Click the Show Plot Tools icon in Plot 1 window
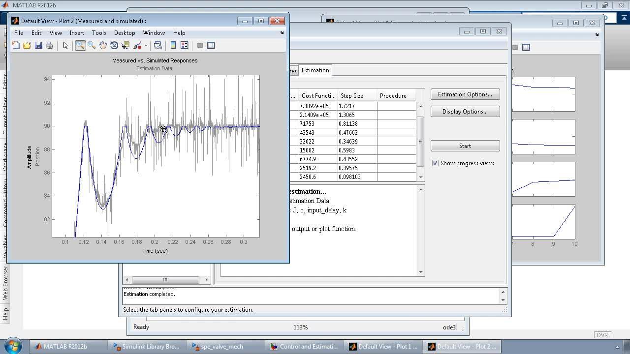Image resolution: width=630 pixels, height=354 pixels. [526, 47]
